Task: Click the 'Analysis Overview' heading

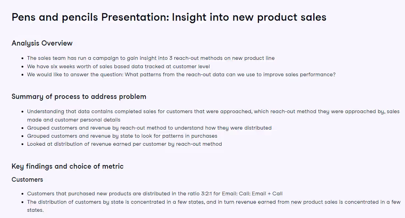Action: point(42,43)
